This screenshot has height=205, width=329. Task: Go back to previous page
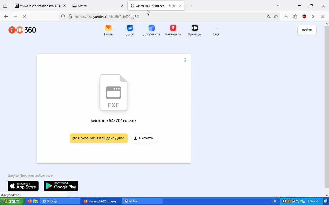(x=6, y=16)
